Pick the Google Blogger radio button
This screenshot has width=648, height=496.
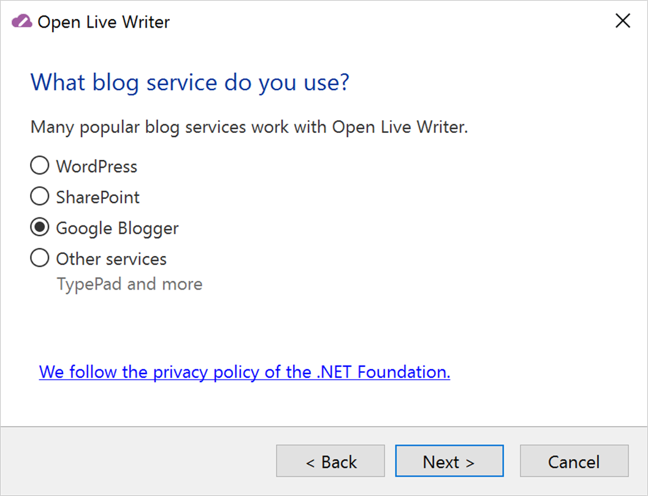(40, 228)
